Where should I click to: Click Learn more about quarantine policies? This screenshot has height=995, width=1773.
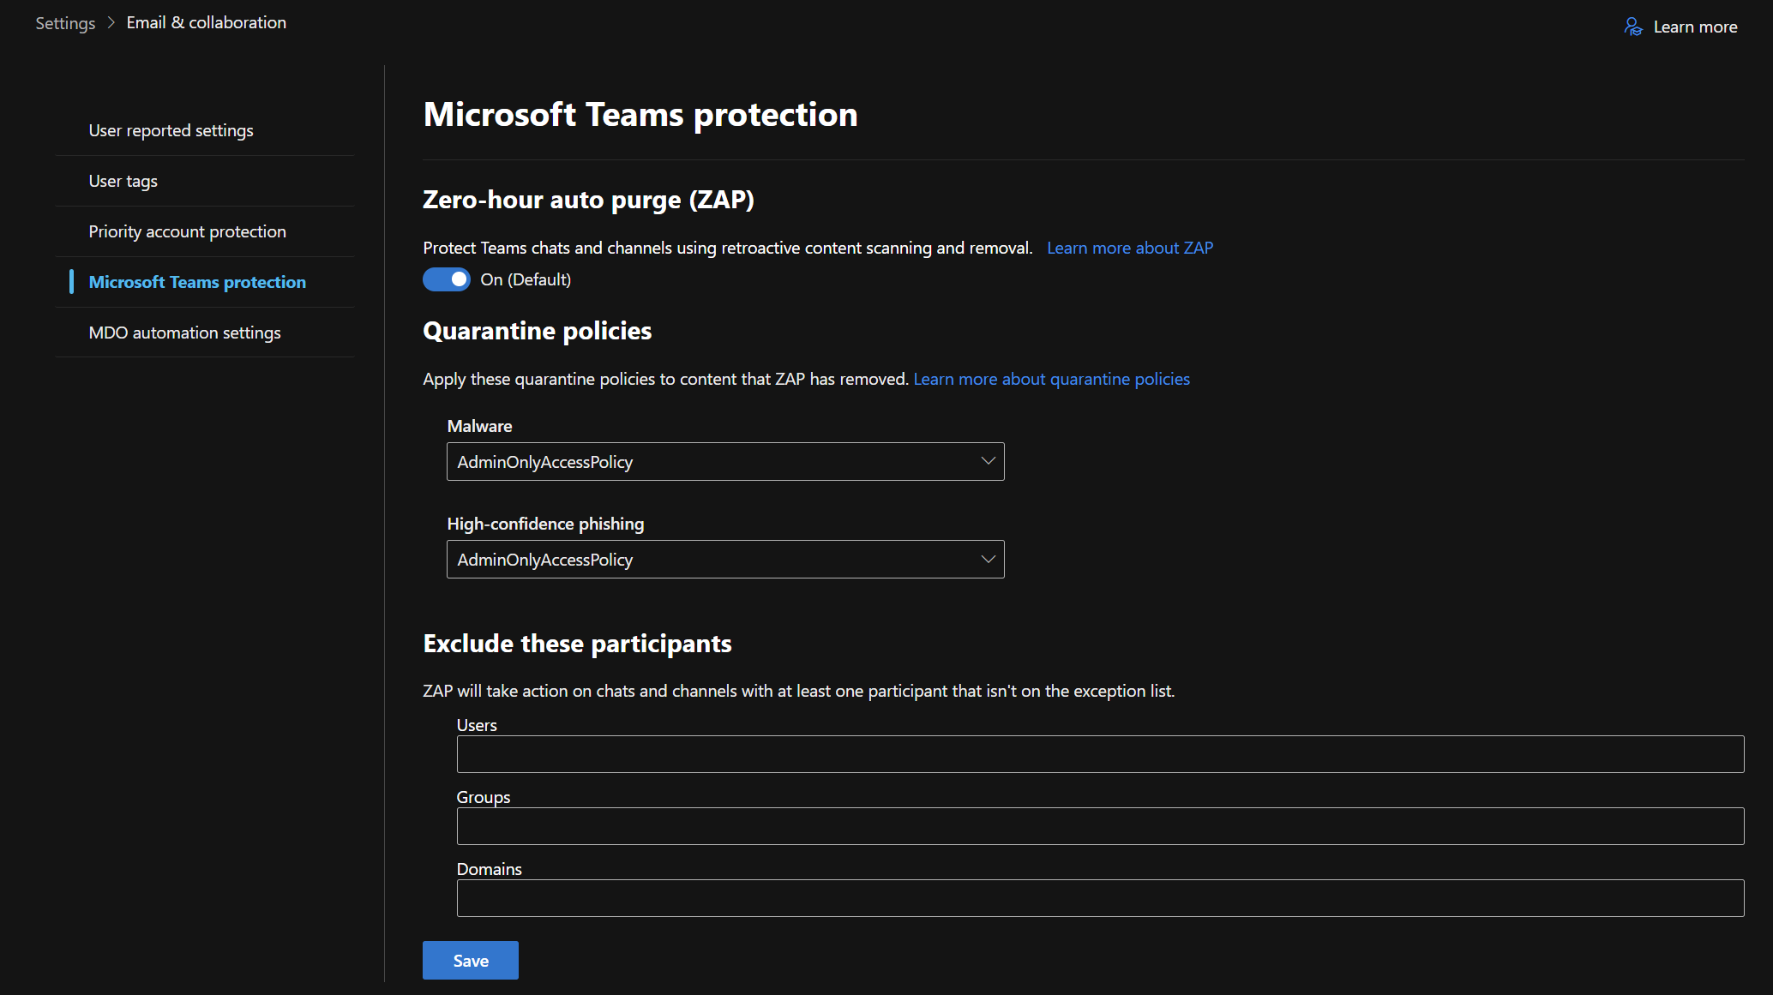1051,378
